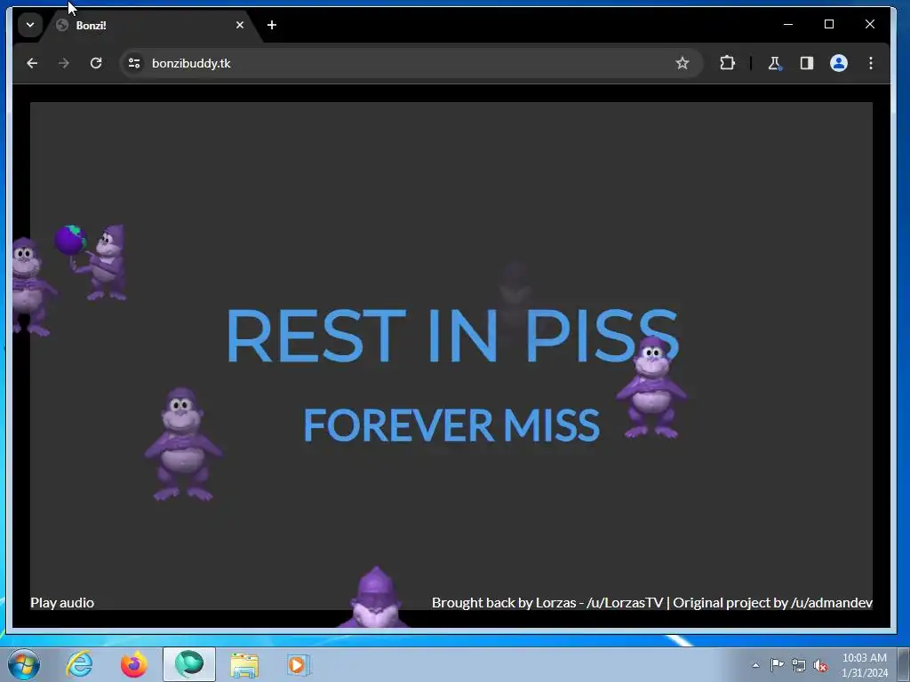910x682 pixels.
Task: Click the forward navigation arrow
Action: click(x=64, y=63)
